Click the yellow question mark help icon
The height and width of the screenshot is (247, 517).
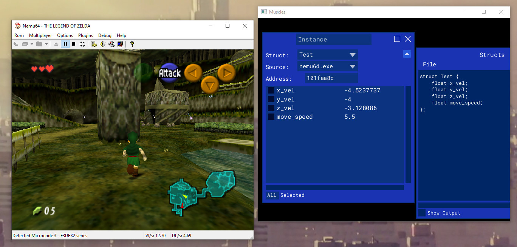(x=132, y=44)
